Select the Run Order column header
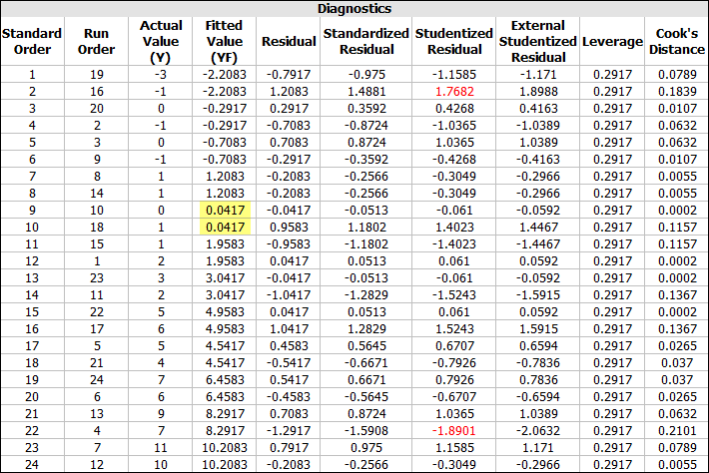This screenshot has height=473, width=709. tap(97, 41)
